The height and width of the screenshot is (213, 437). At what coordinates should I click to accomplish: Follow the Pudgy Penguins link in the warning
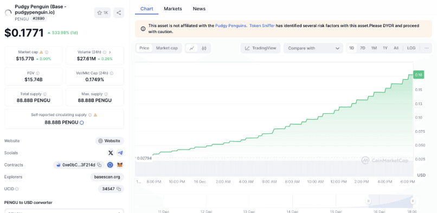[231, 25]
